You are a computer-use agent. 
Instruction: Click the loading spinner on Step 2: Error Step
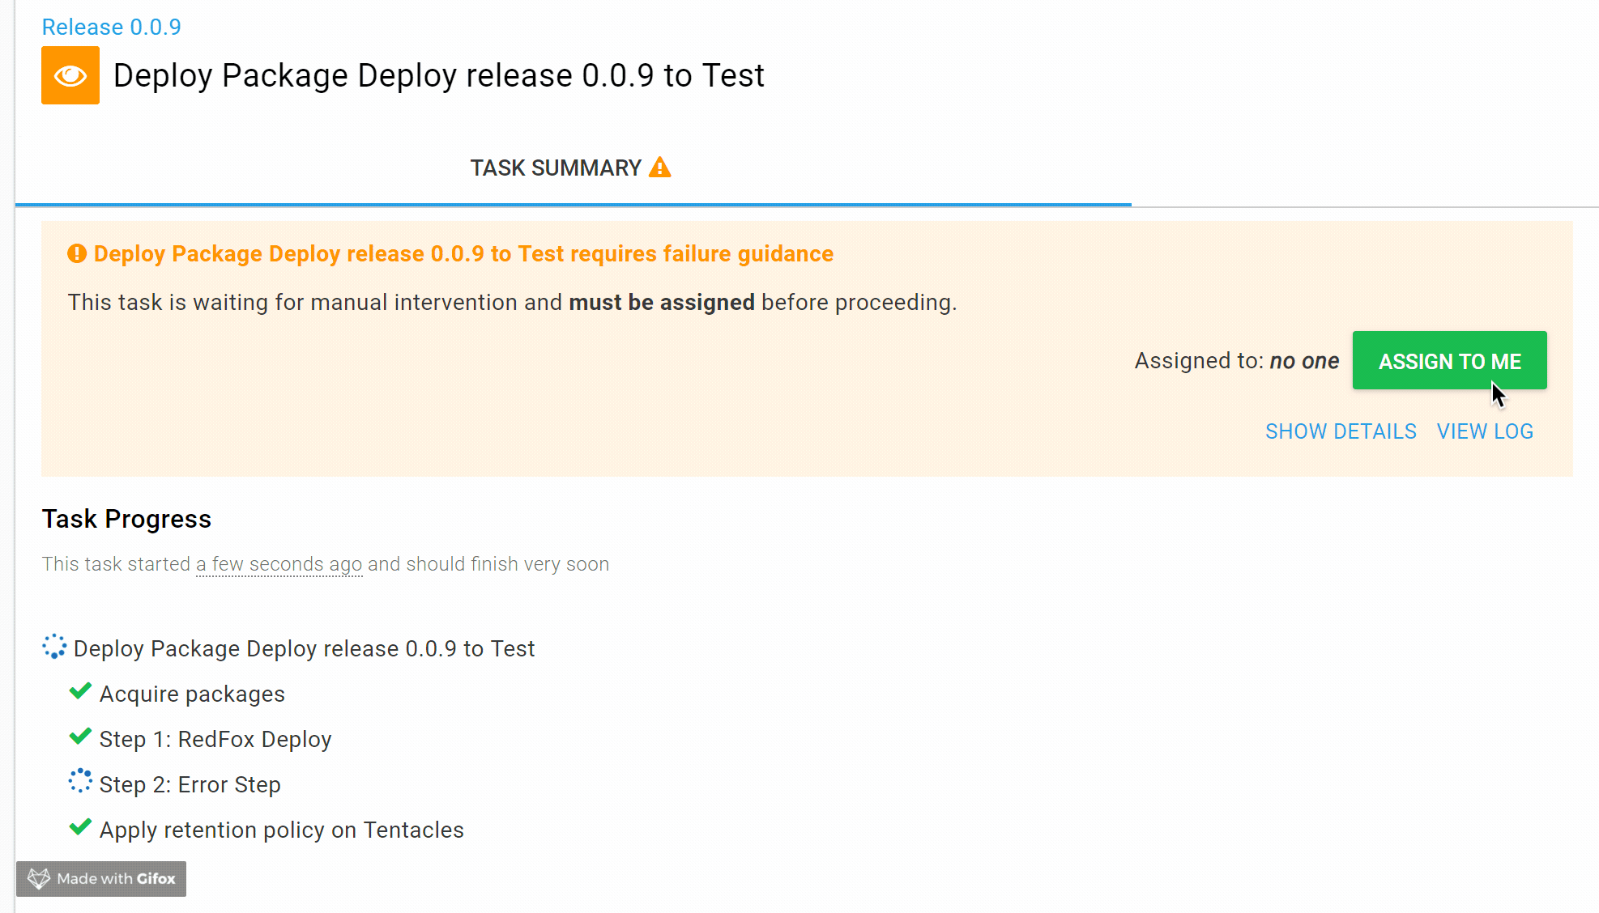79,781
